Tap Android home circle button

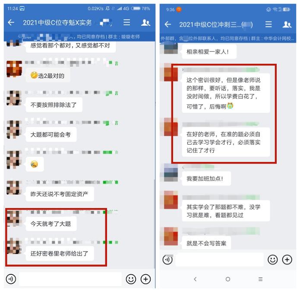tap(227, 279)
